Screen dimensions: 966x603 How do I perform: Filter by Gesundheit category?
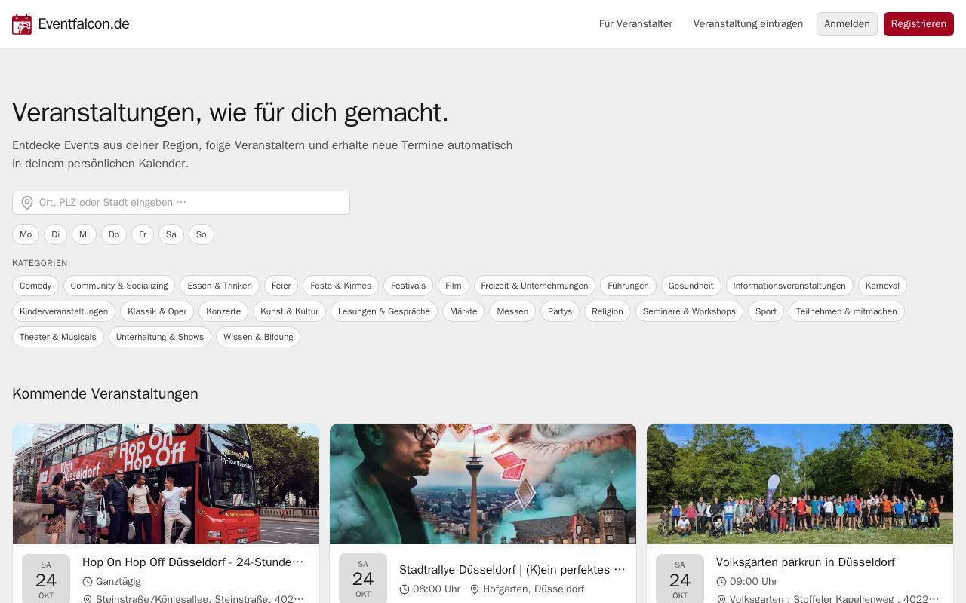pyautogui.click(x=691, y=286)
